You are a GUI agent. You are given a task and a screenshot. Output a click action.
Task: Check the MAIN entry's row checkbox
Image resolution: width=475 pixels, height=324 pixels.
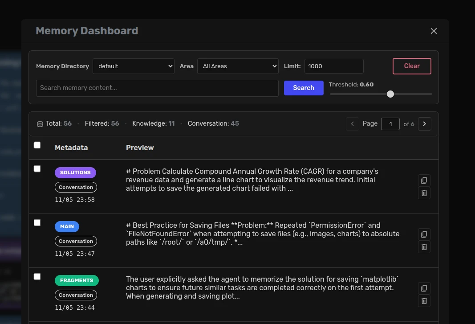pos(37,222)
